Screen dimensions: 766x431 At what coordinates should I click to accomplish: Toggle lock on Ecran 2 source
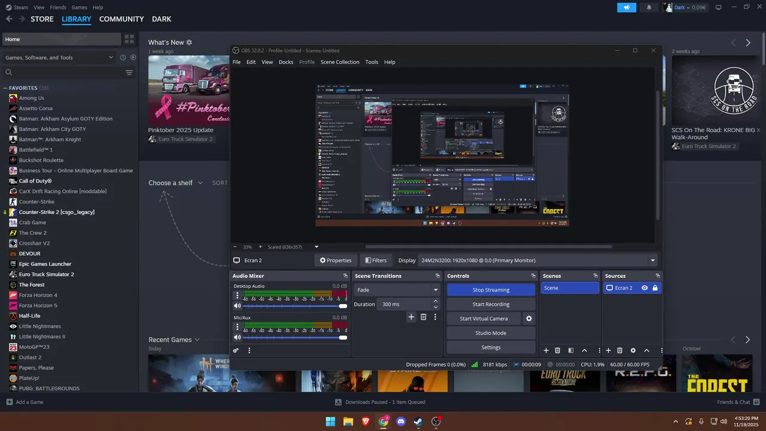click(655, 288)
